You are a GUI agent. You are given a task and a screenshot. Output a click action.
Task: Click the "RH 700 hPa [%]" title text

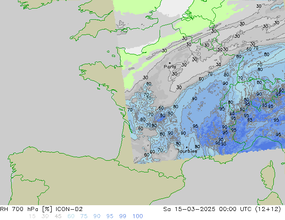click(x=26, y=209)
